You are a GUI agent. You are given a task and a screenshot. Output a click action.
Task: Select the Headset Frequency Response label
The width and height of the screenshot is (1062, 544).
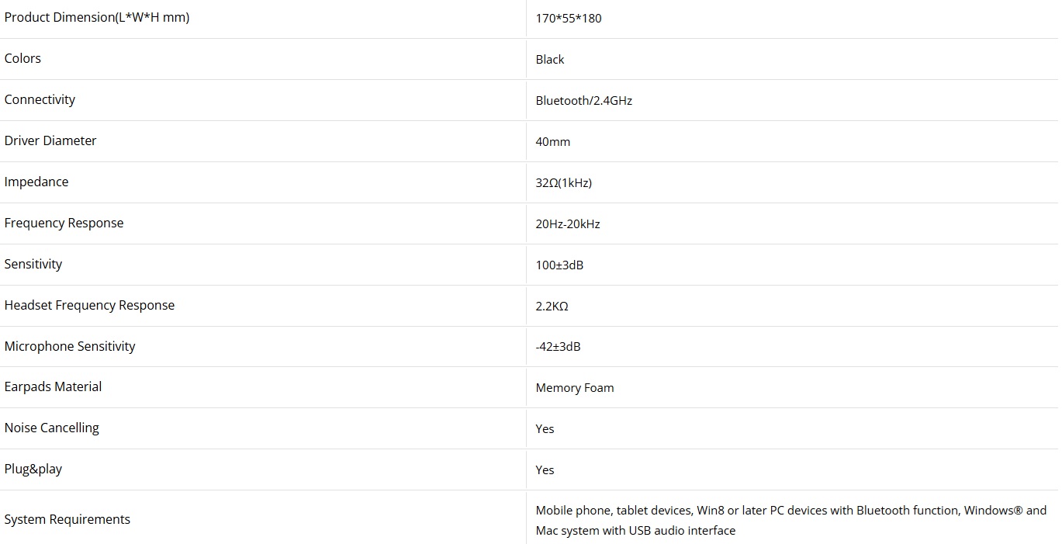89,305
